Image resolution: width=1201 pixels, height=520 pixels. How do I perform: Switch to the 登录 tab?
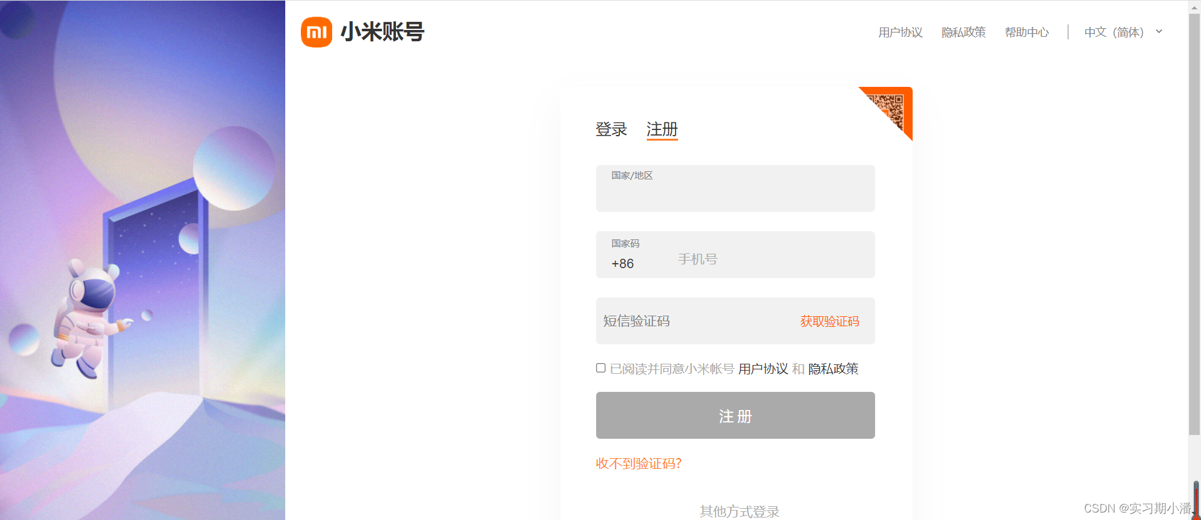(x=611, y=129)
